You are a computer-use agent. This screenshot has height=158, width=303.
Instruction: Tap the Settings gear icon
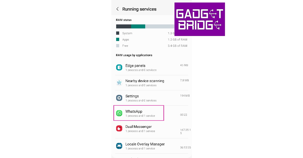click(x=119, y=98)
